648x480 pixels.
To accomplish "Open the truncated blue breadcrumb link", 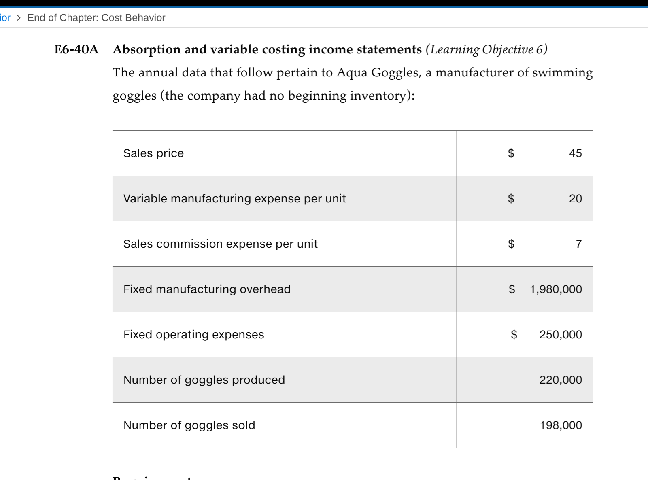I will tap(4, 17).
